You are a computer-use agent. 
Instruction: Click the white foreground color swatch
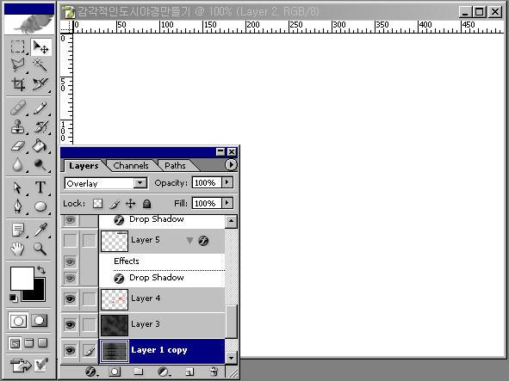pyautogui.click(x=22, y=278)
